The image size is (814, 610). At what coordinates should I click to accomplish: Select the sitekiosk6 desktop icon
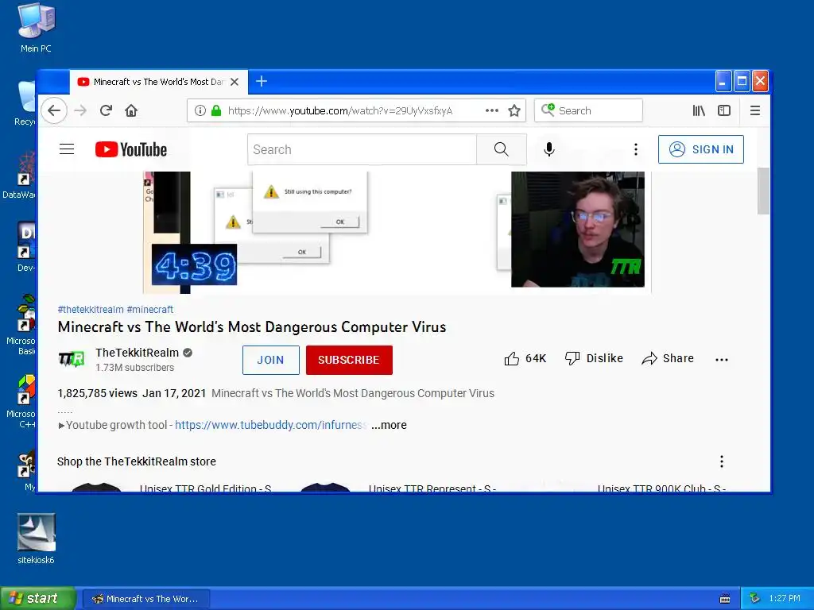coord(36,539)
